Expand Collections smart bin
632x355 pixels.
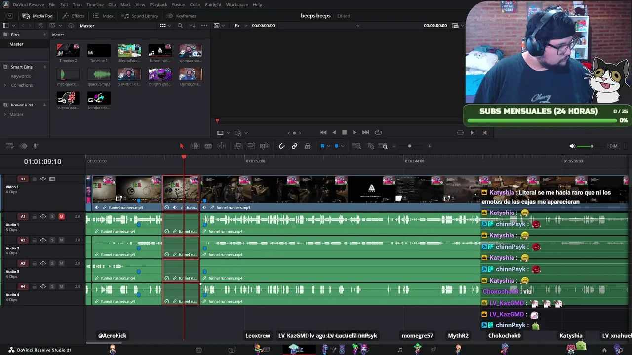(5, 85)
